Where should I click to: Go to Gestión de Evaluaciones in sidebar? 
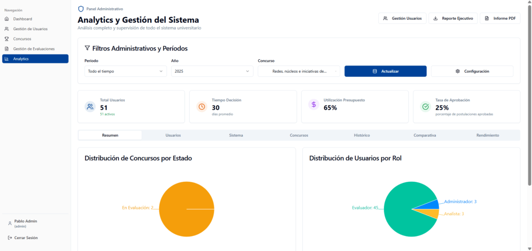point(34,49)
